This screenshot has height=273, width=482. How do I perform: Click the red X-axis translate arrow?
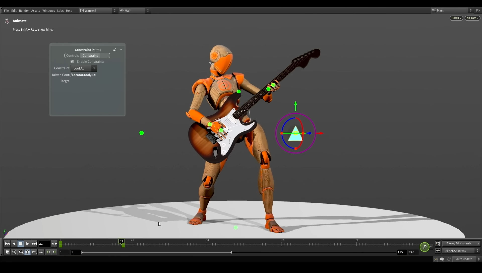(x=320, y=133)
